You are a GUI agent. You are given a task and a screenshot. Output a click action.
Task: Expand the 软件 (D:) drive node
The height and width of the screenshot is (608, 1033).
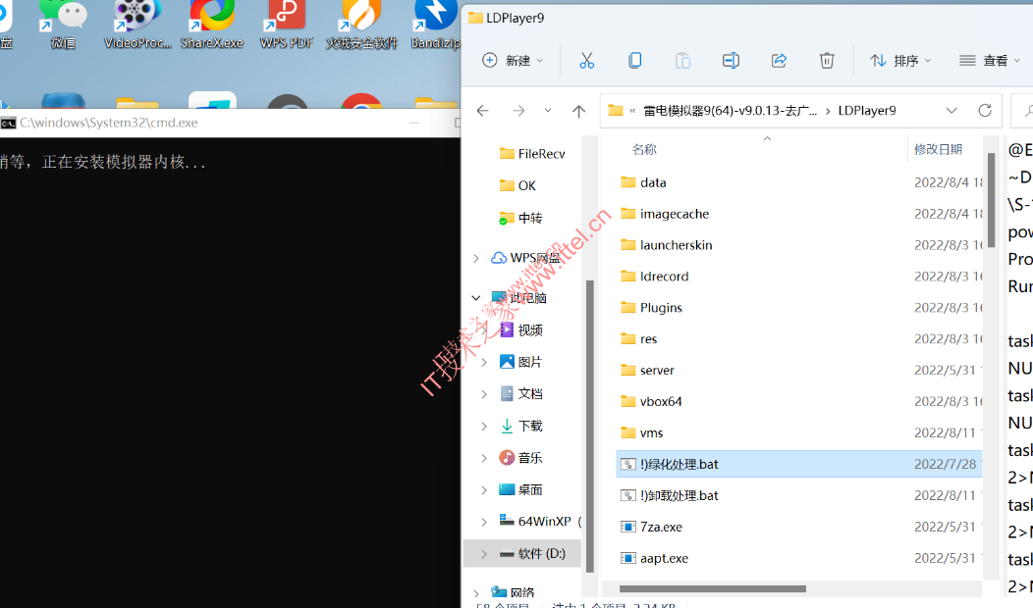click(484, 553)
